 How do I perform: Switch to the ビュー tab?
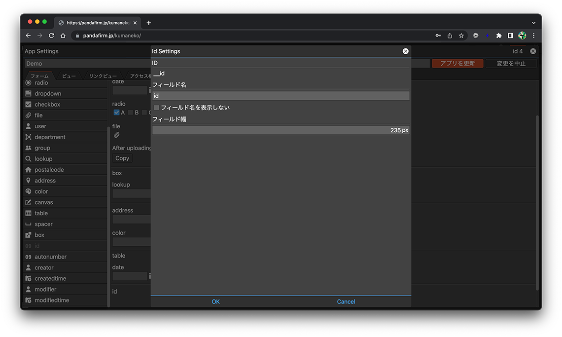point(69,76)
